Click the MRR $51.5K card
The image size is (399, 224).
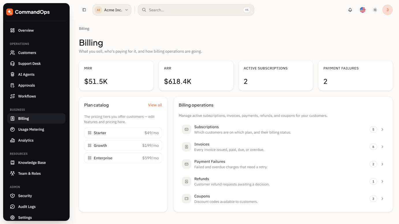pyautogui.click(x=116, y=75)
